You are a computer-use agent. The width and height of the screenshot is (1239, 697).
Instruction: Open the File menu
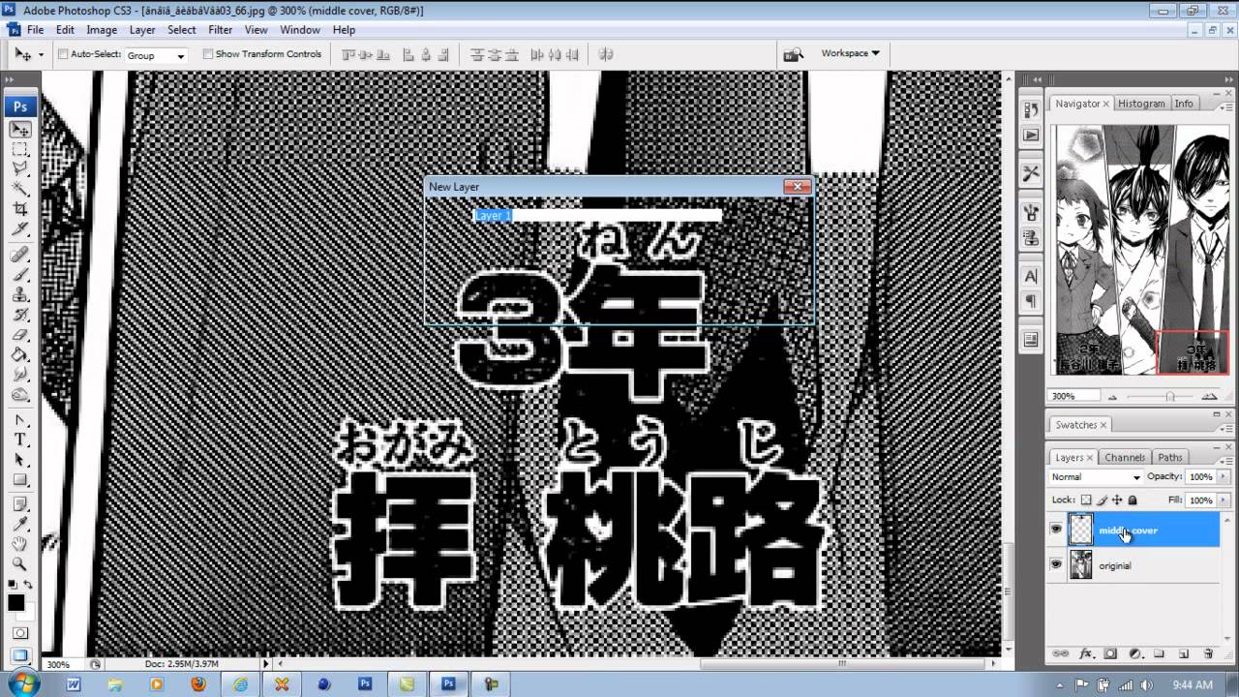point(35,30)
